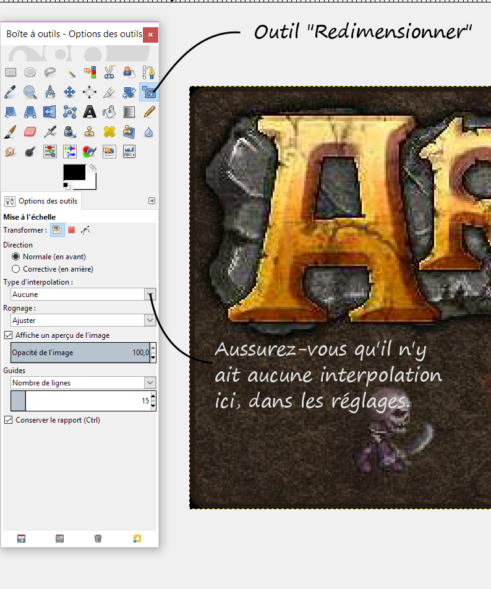This screenshot has width=491, height=589.
Task: Open the Color Balance tool
Action: coord(50,152)
